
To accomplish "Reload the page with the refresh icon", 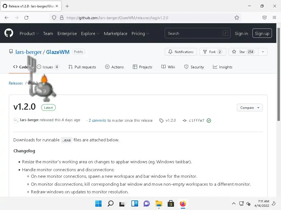I will (x=26, y=18).
